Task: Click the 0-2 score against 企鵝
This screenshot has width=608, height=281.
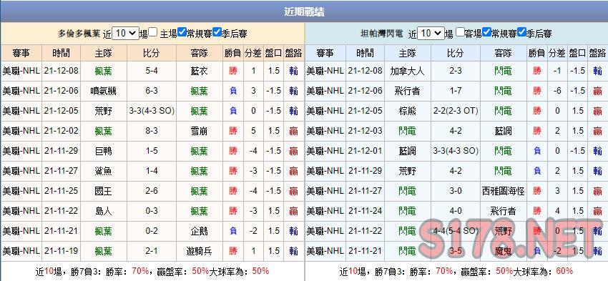Action: click(x=152, y=231)
